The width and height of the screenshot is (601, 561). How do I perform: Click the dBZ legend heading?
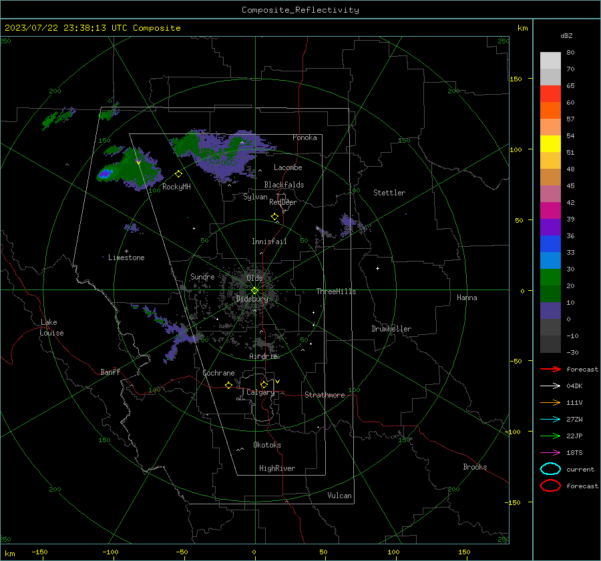click(x=566, y=36)
